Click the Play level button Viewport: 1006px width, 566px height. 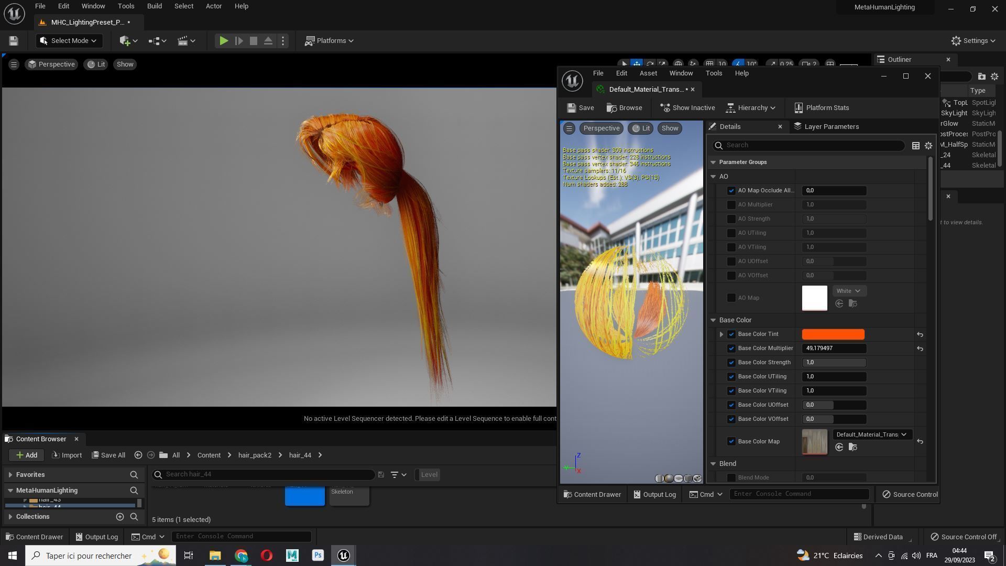(x=223, y=41)
